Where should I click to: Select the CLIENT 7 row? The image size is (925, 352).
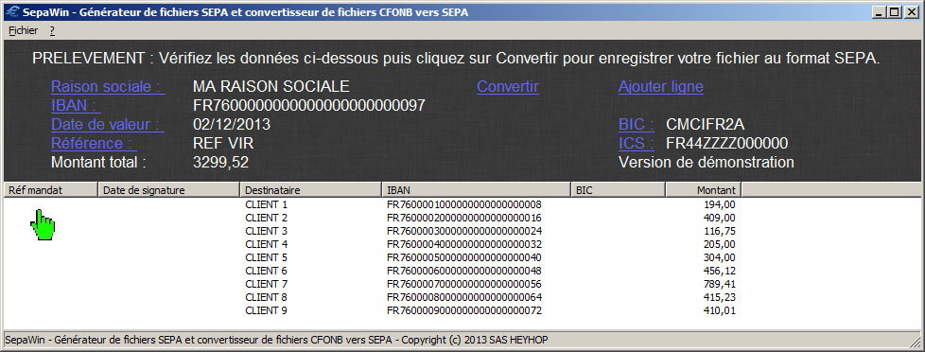[x=372, y=284]
